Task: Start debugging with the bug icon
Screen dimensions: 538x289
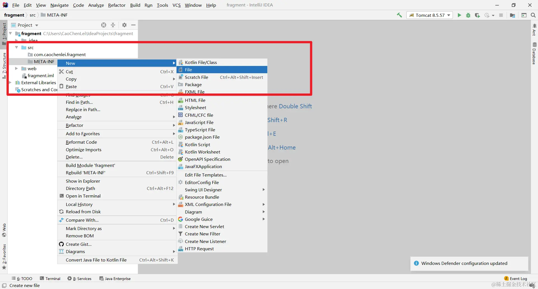Action: (468, 15)
